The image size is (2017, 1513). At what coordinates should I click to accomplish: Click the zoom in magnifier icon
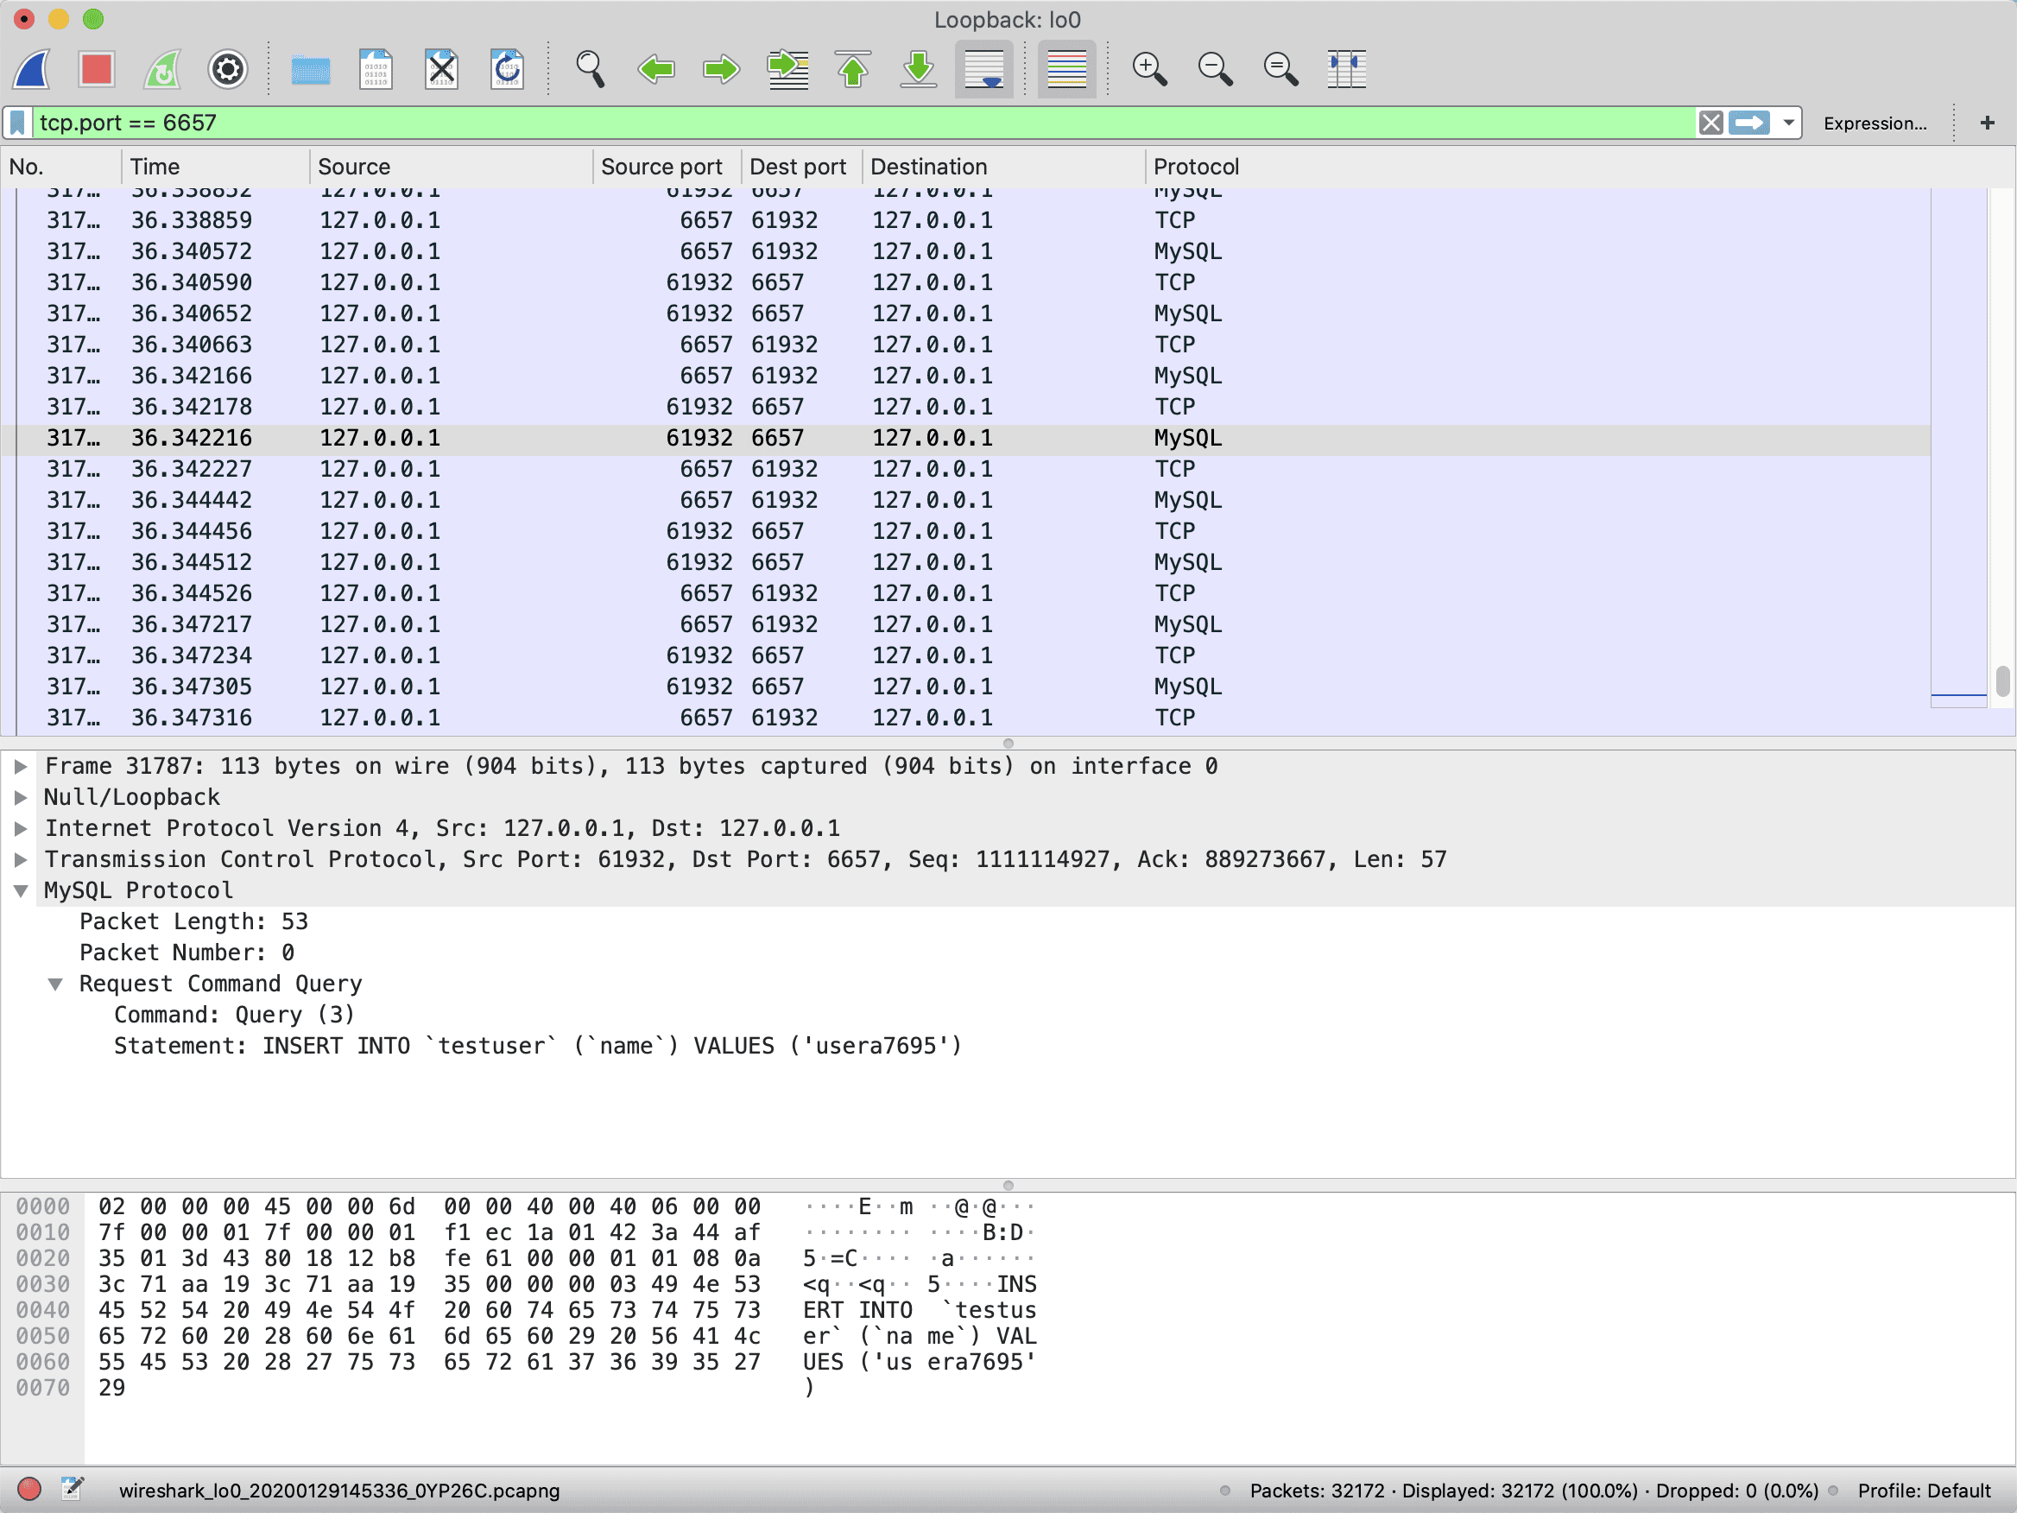click(1148, 68)
